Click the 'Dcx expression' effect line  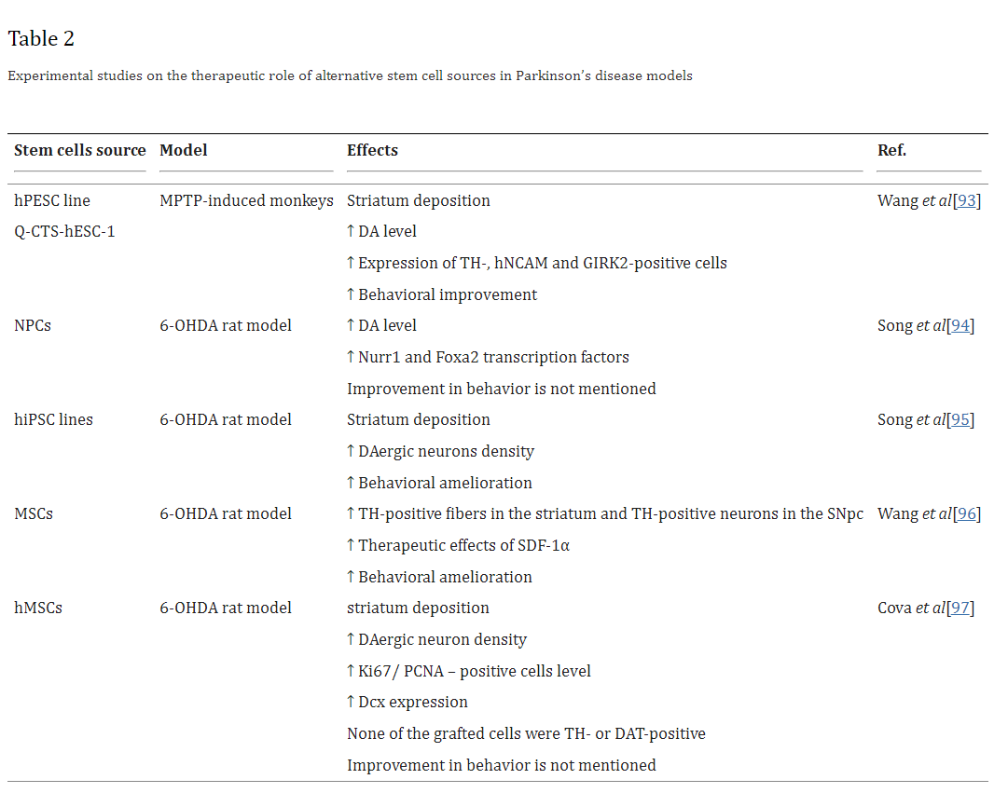[412, 702]
